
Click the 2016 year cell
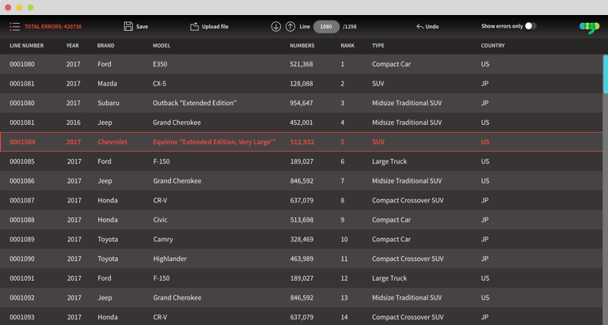click(74, 123)
